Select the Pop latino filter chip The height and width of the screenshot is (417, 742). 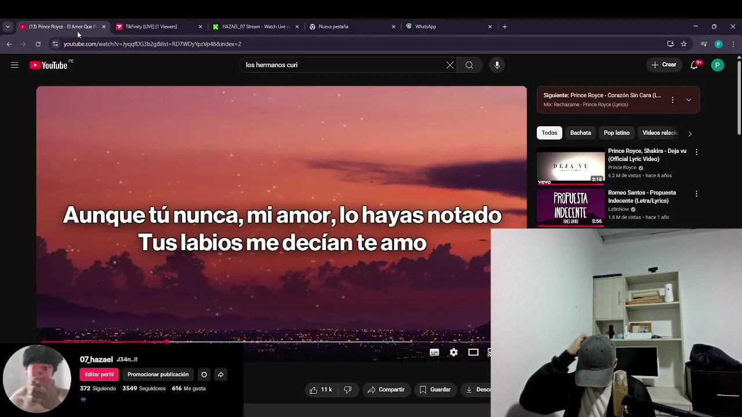click(616, 133)
